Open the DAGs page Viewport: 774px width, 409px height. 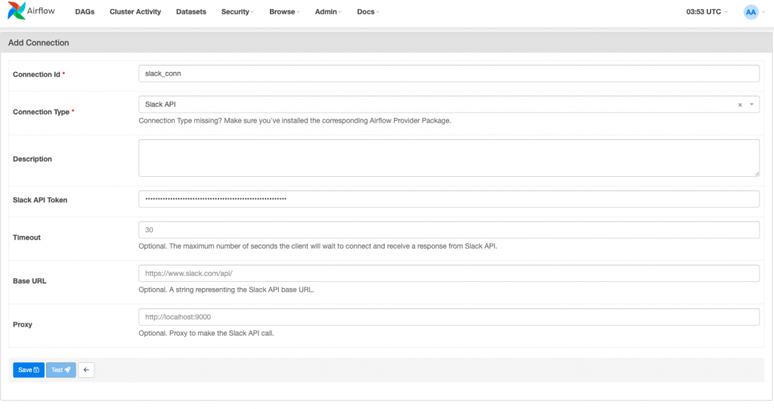coord(85,12)
